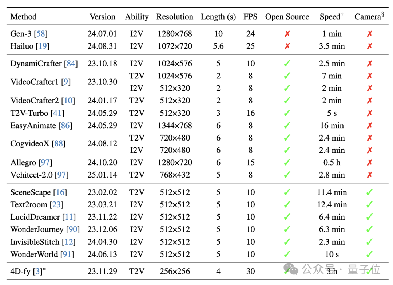Open citation [19] next to Hailuo
393x285 pixels.
[x=43, y=46]
